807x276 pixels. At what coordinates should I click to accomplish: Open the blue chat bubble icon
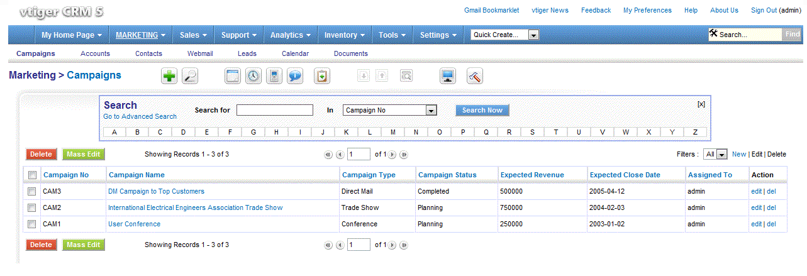point(294,76)
